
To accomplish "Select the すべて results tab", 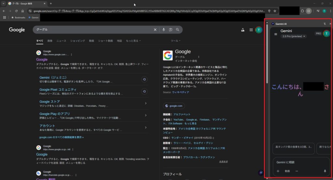I will [39, 41].
